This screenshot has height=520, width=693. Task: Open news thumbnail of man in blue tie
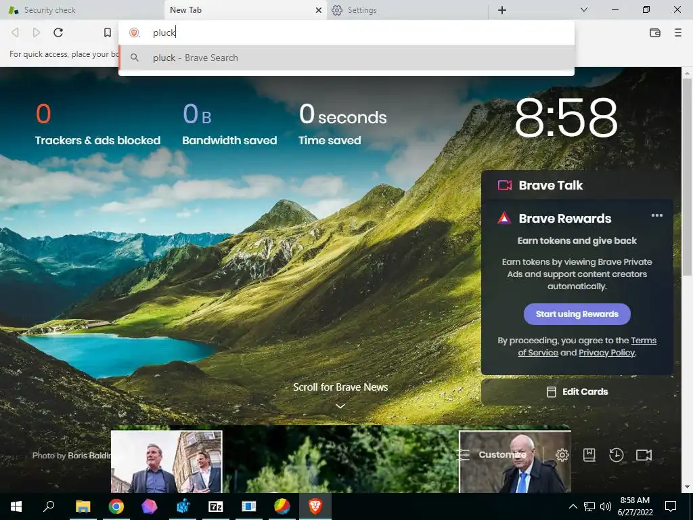515,461
